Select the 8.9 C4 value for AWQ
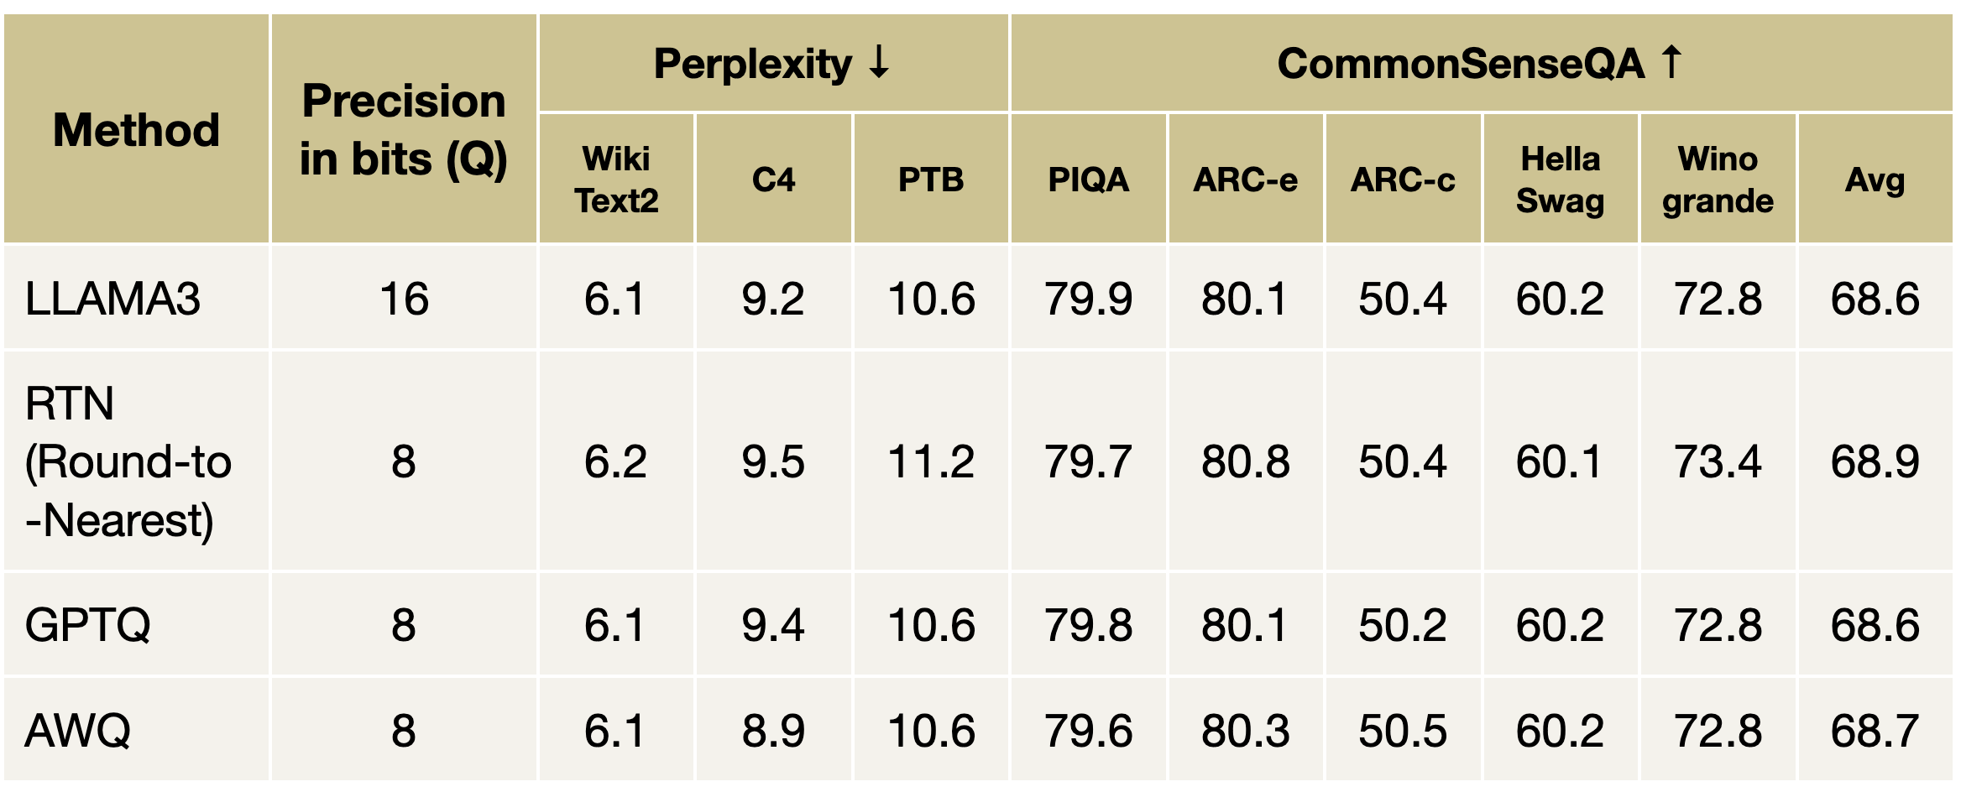Screen dimensions: 1961x792 773,731
